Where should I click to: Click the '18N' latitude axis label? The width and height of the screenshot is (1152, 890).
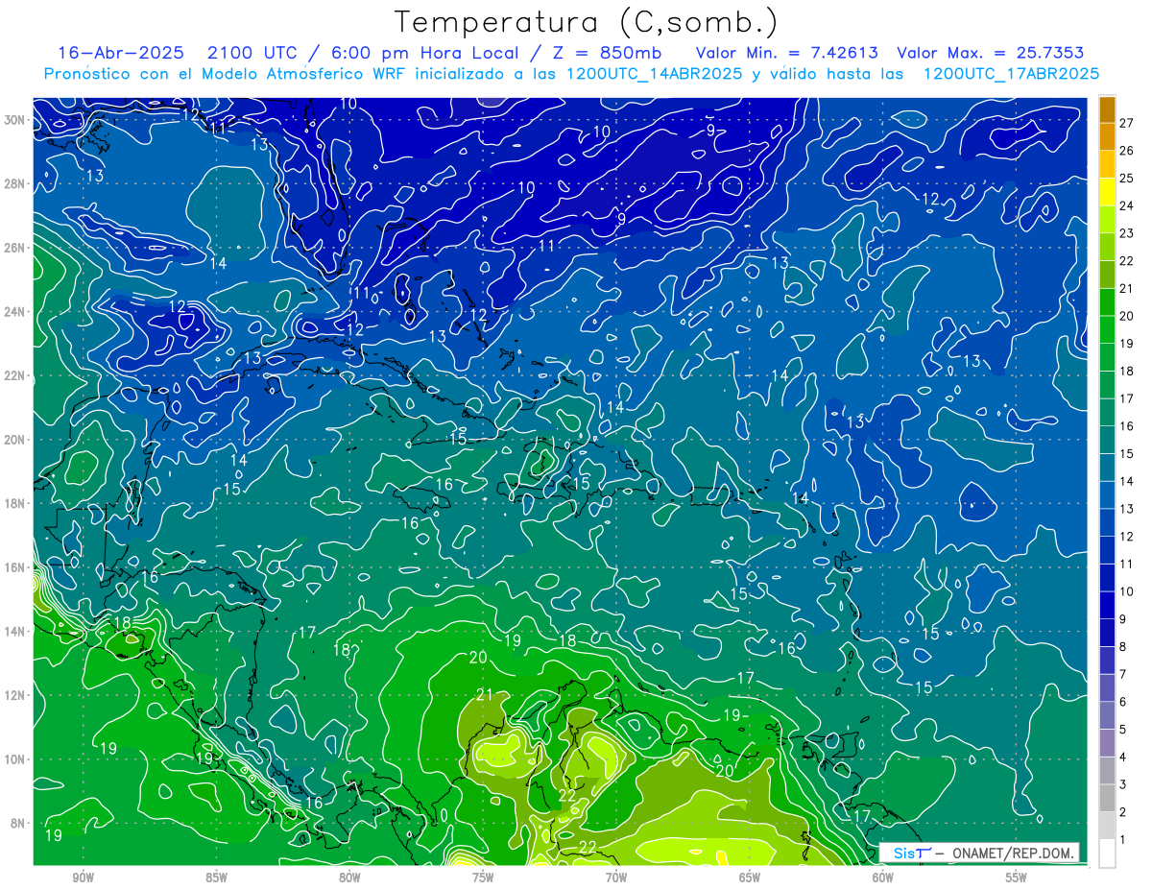pos(14,503)
